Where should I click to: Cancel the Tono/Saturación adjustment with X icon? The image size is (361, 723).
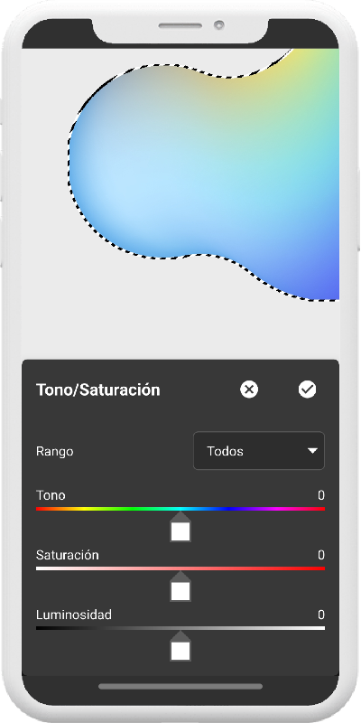point(249,390)
